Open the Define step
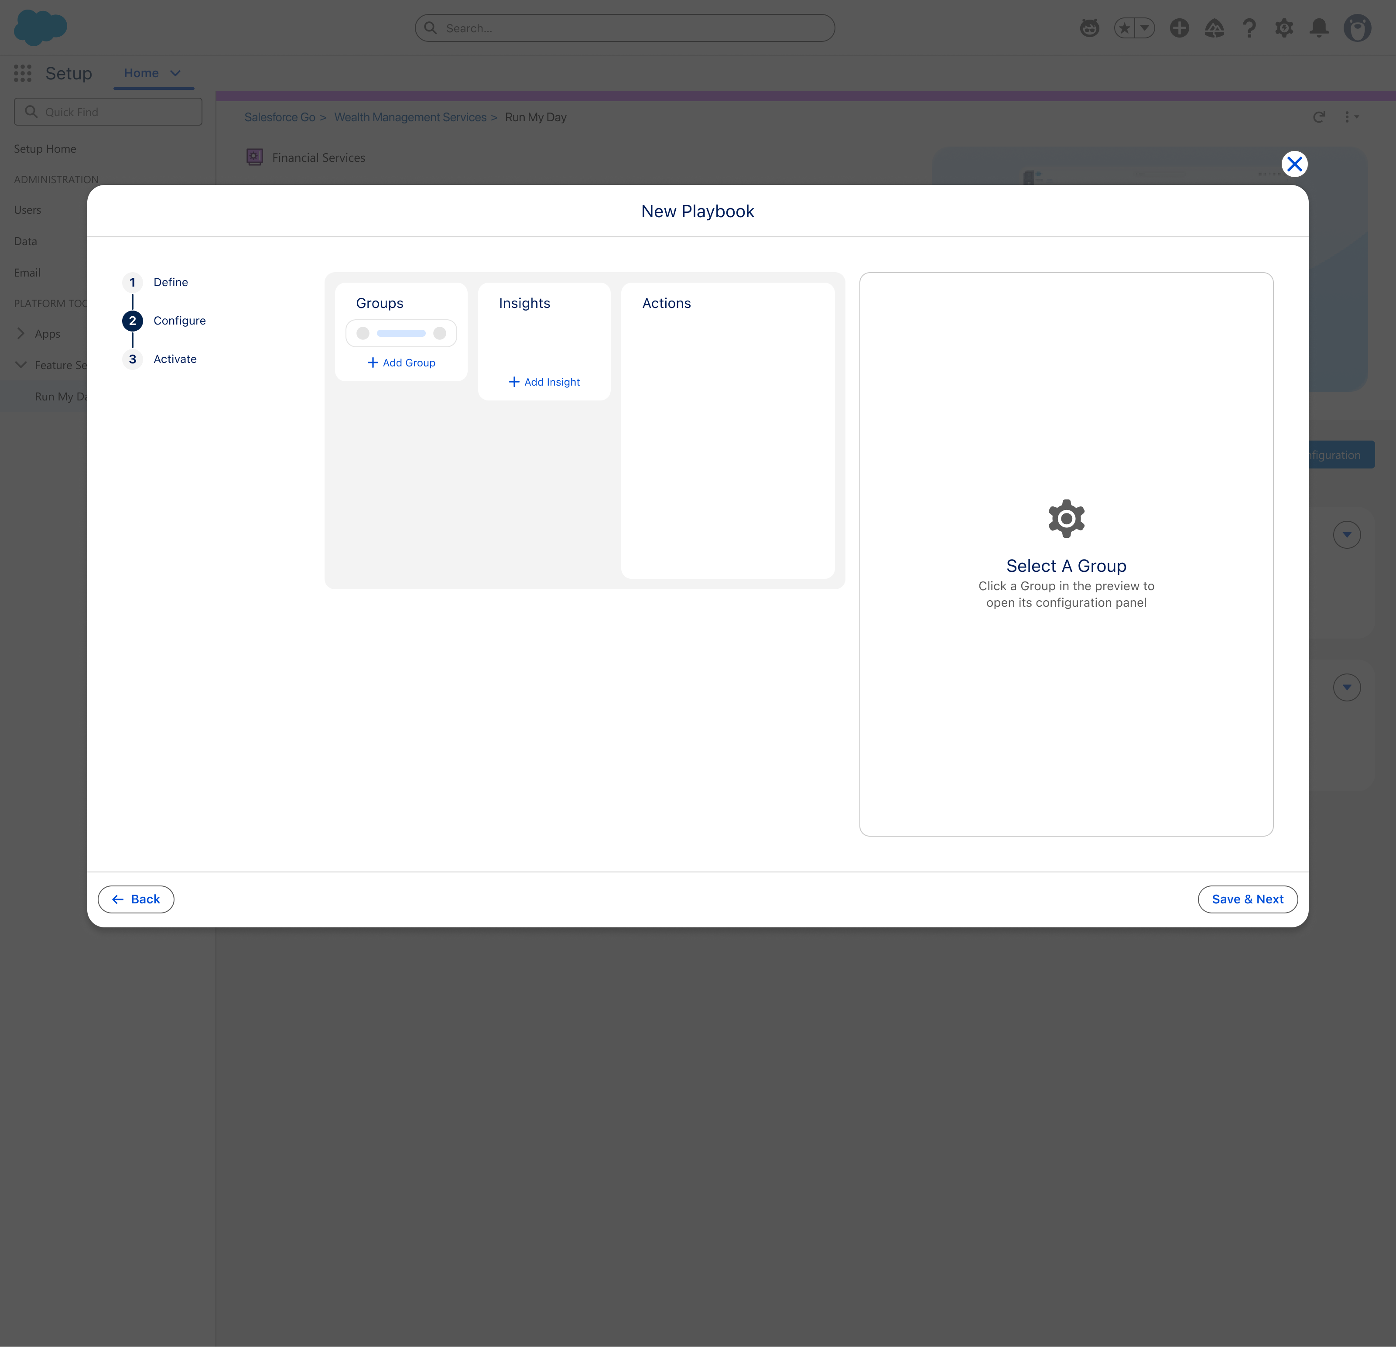 [x=170, y=282]
